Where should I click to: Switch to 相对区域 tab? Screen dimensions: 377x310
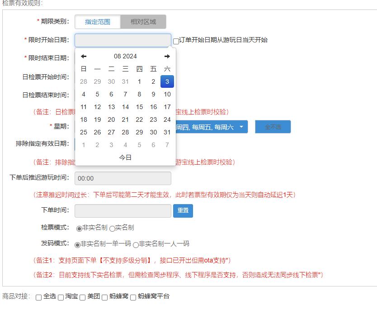143,22
